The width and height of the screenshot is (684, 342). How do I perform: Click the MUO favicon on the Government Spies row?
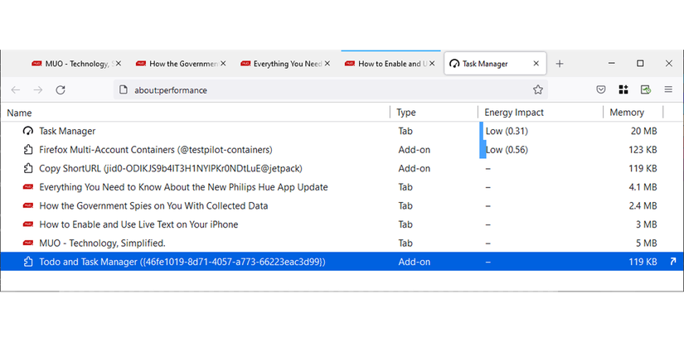28,205
